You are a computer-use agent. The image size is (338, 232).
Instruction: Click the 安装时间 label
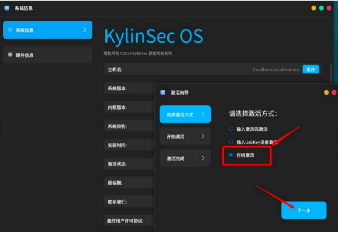(x=117, y=145)
